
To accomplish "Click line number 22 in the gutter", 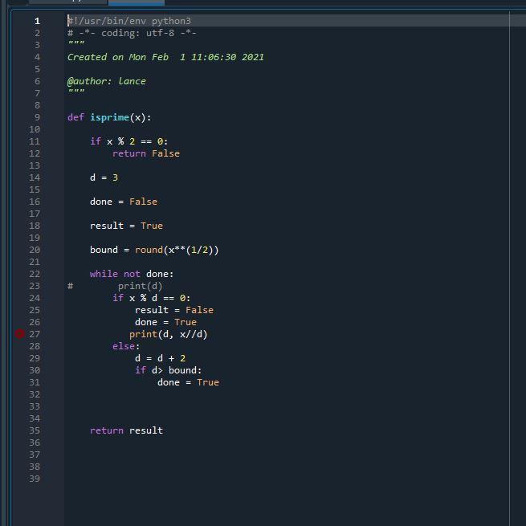I will 35,274.
